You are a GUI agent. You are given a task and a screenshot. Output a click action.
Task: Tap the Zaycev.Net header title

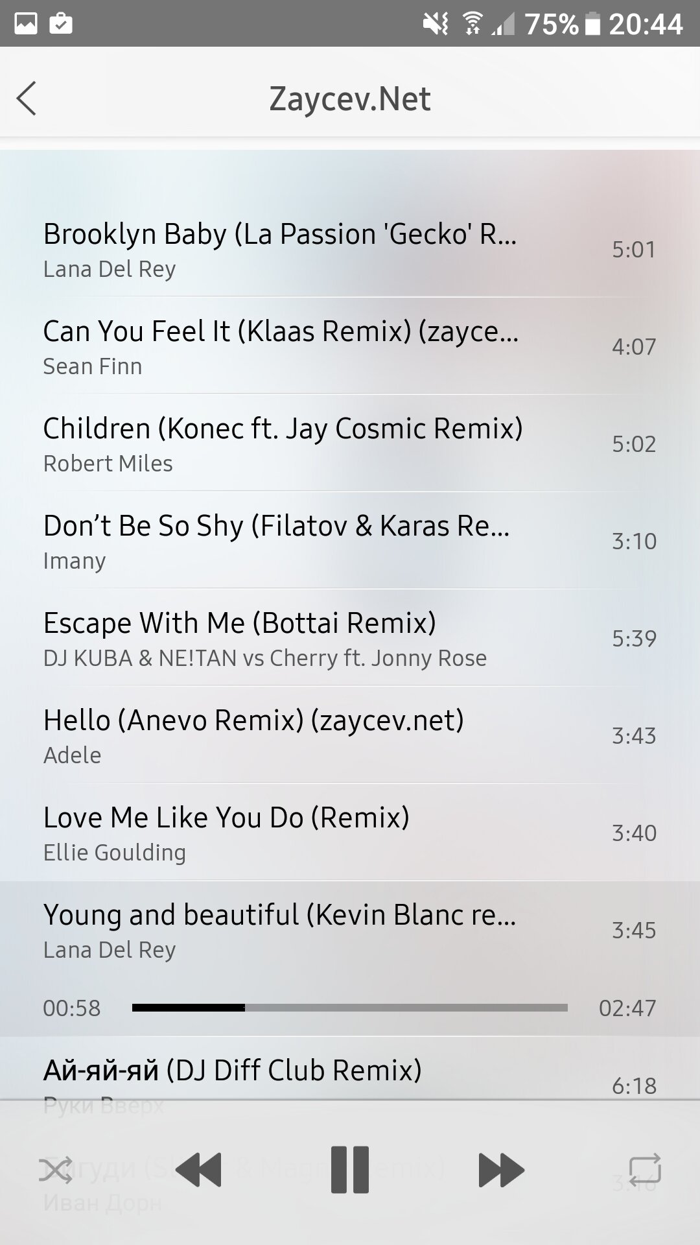350,99
